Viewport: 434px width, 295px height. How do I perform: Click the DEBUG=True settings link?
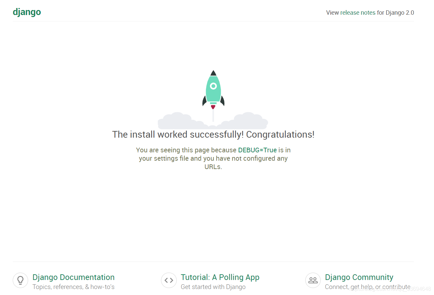[257, 150]
